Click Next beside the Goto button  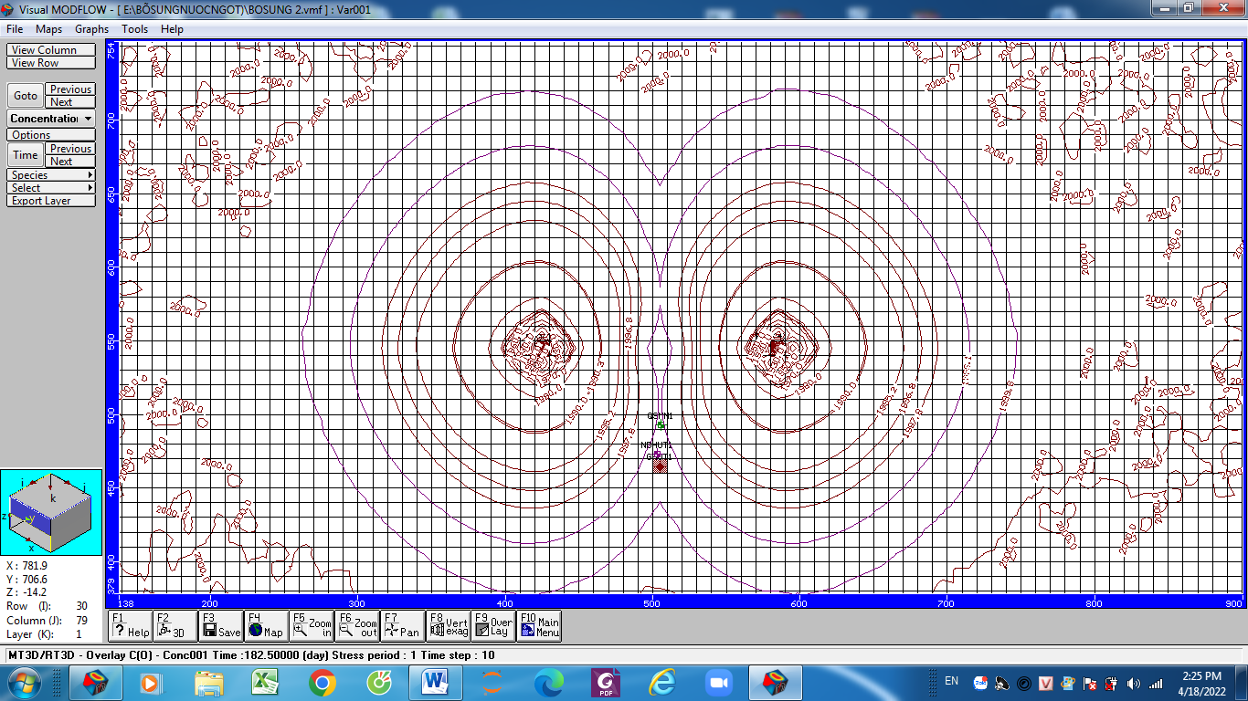[x=70, y=102]
